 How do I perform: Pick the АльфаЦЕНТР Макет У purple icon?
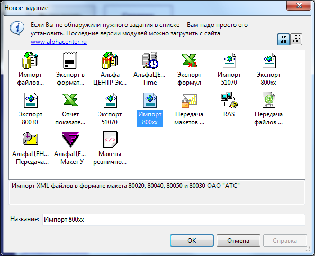(x=70, y=140)
